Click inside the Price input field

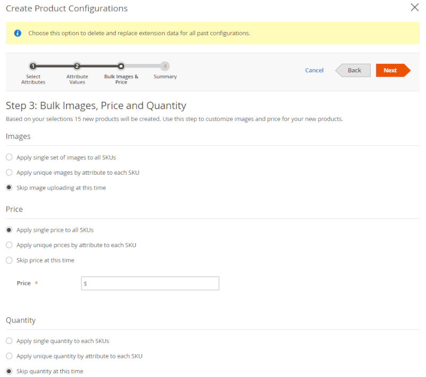(150, 283)
